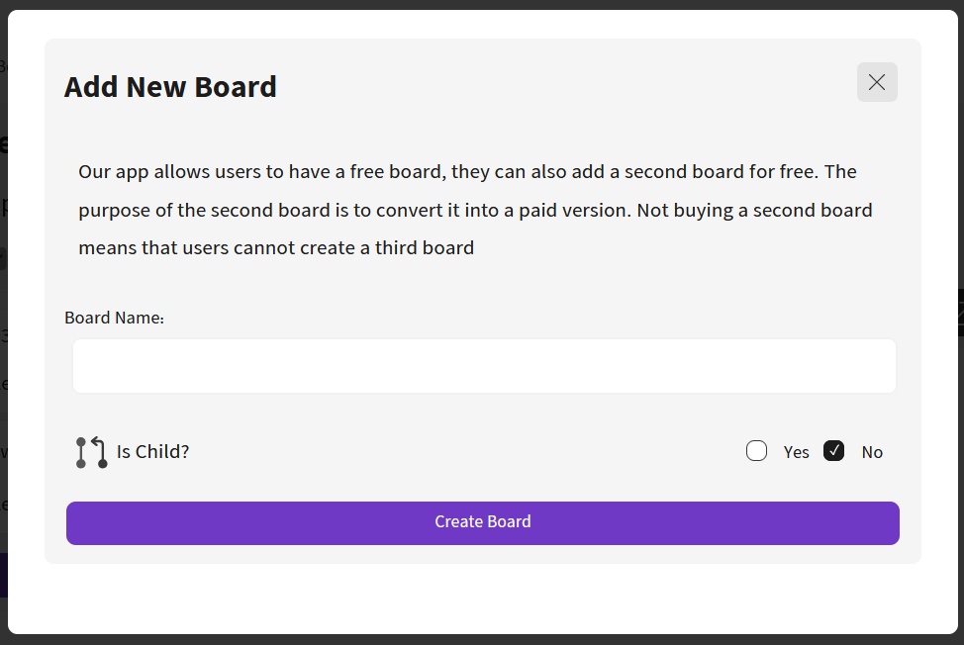Click the dark backdrop strip above the modal
The width and height of the screenshot is (964, 645).
482,4
